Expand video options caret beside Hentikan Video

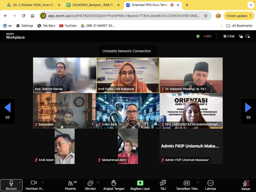(42, 182)
